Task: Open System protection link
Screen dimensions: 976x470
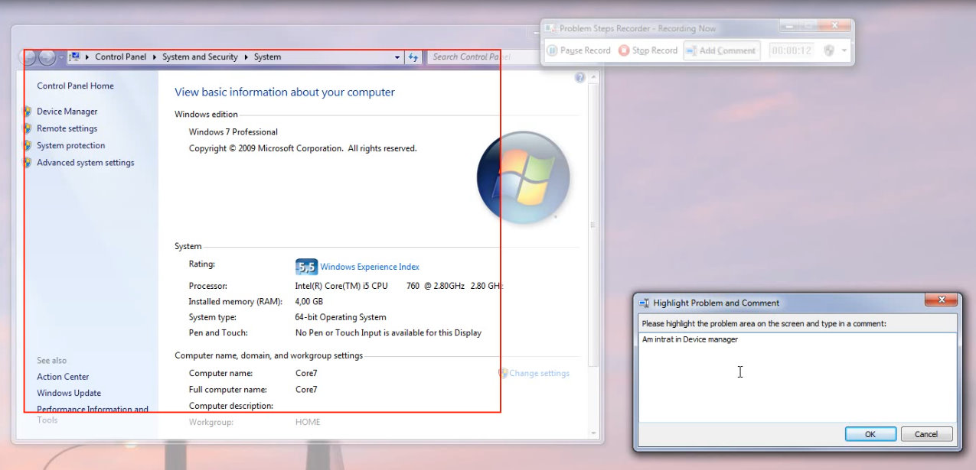Action: tap(70, 145)
